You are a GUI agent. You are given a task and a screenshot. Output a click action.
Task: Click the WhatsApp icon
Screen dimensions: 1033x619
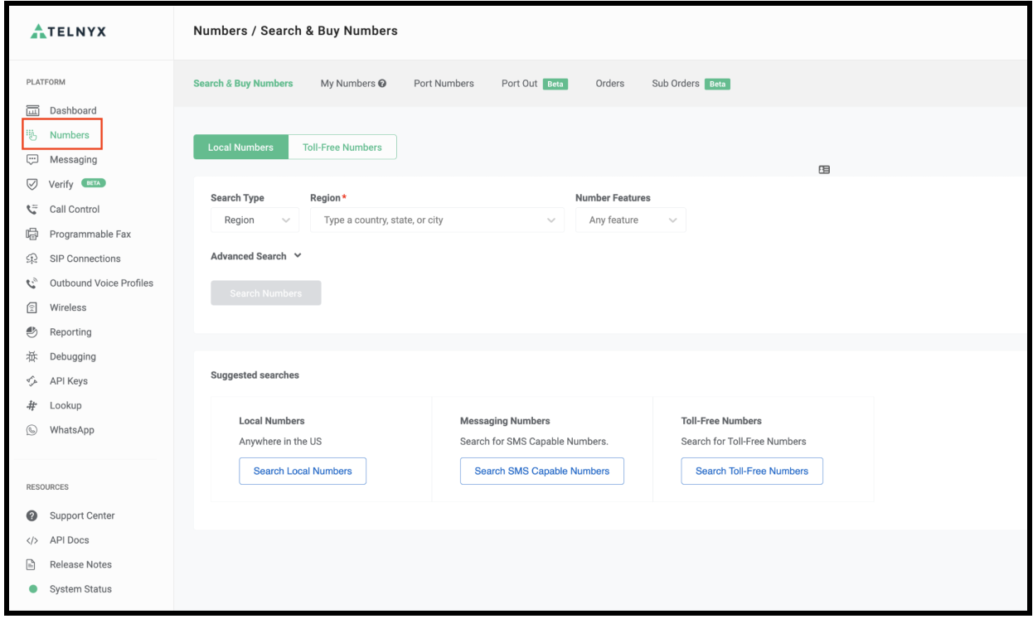[33, 430]
